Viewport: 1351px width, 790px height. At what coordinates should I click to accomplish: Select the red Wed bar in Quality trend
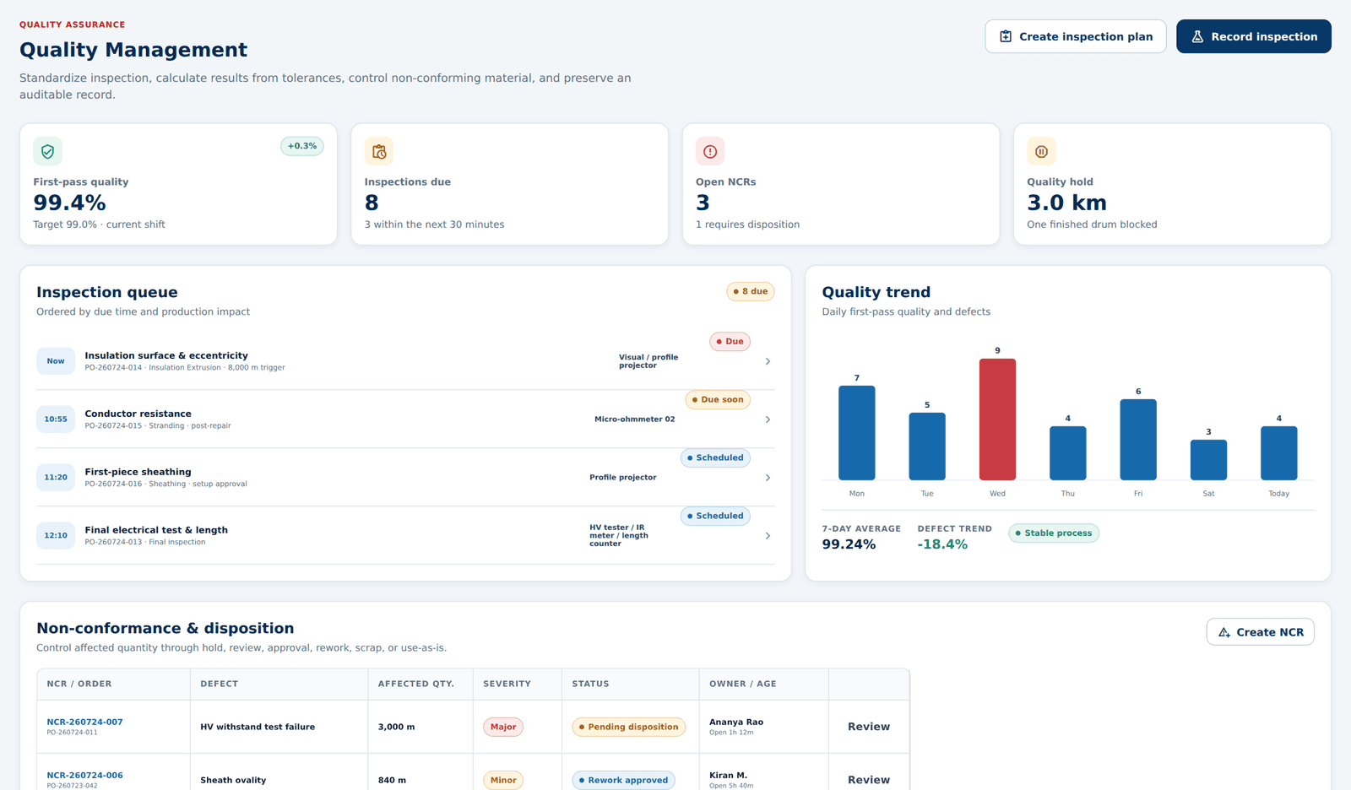coord(997,419)
